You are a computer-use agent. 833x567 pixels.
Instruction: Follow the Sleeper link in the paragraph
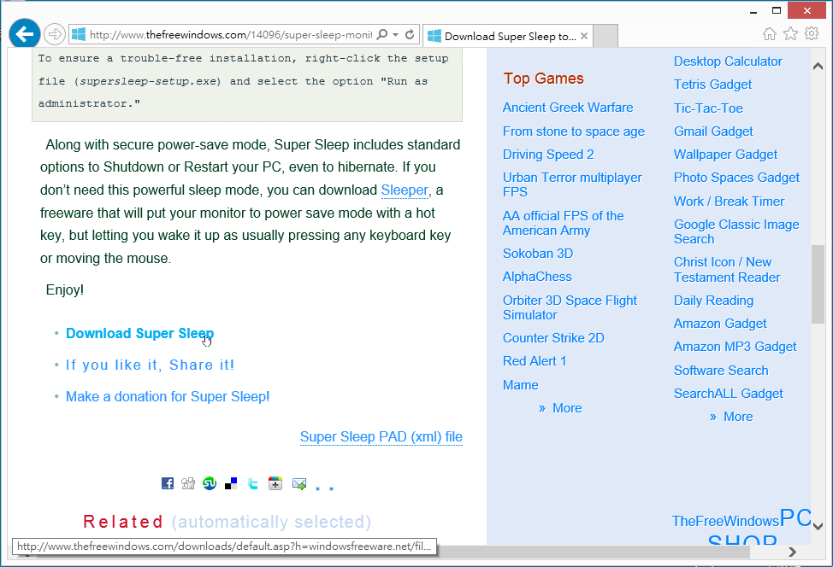tap(405, 190)
